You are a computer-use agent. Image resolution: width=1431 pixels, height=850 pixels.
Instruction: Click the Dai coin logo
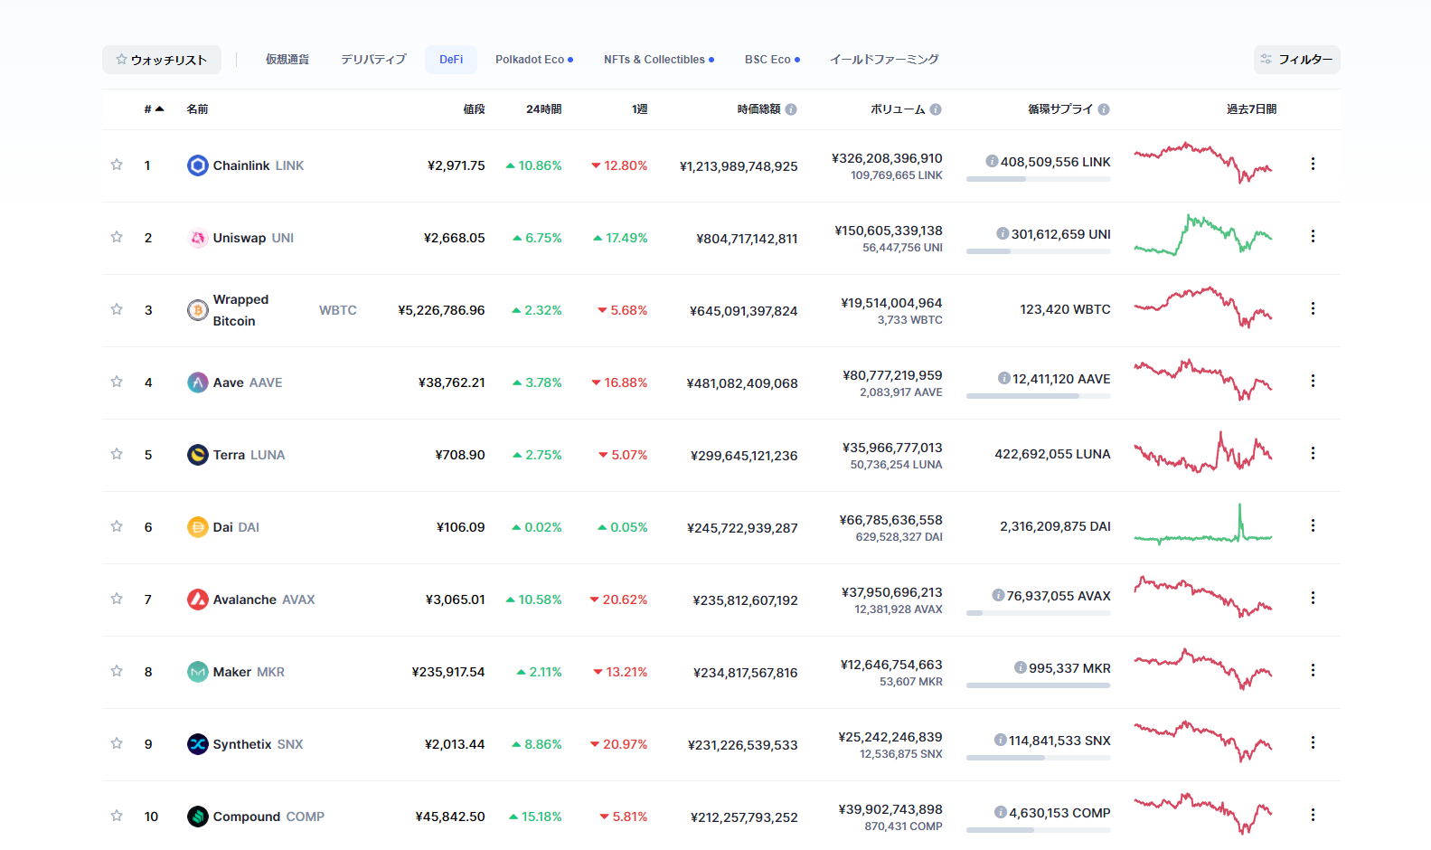tap(198, 527)
